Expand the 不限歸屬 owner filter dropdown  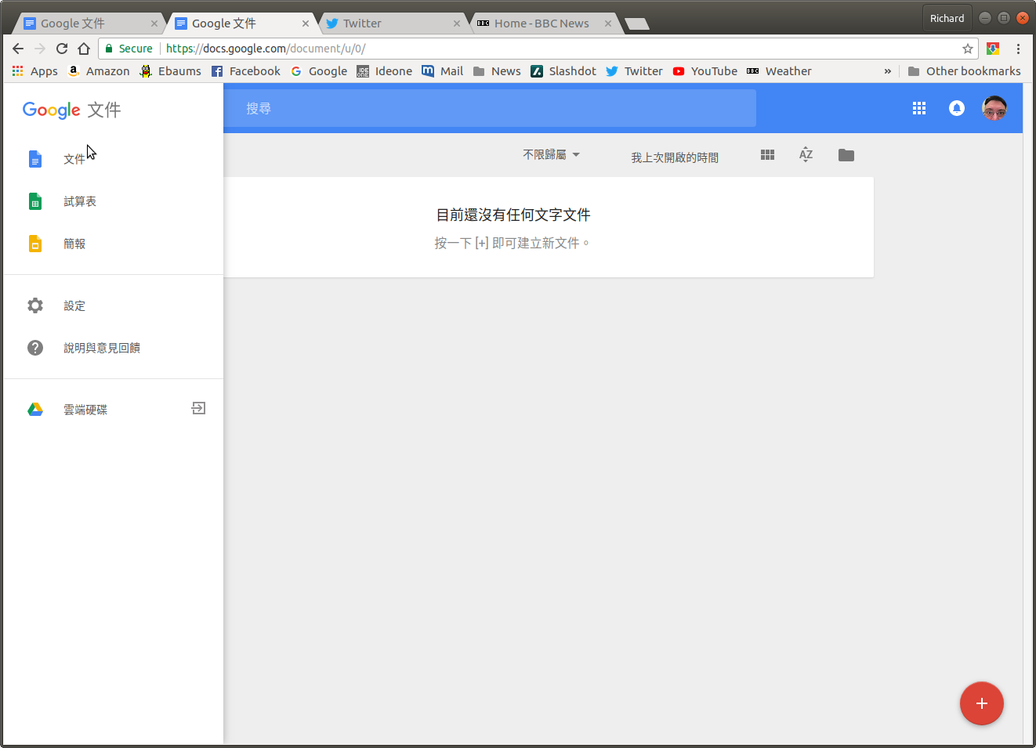tap(552, 154)
